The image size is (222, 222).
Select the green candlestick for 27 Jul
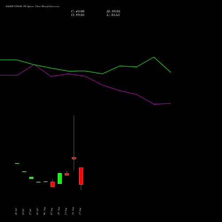32,178
